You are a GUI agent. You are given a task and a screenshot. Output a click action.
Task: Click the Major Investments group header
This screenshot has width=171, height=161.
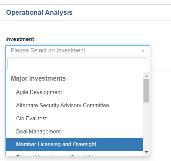[38, 78]
